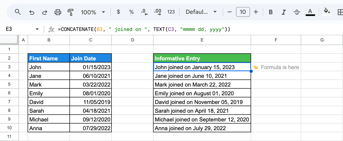
Task: Click the fx function icon
Action: click(51, 29)
